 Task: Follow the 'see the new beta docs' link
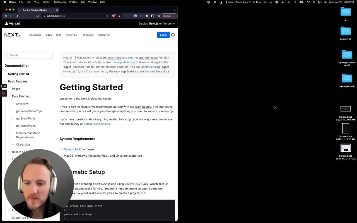pyautogui.click(x=154, y=71)
